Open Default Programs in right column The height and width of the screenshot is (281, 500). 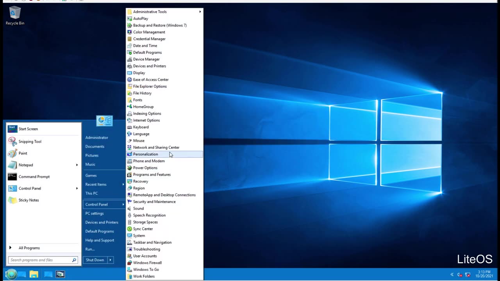click(x=100, y=231)
